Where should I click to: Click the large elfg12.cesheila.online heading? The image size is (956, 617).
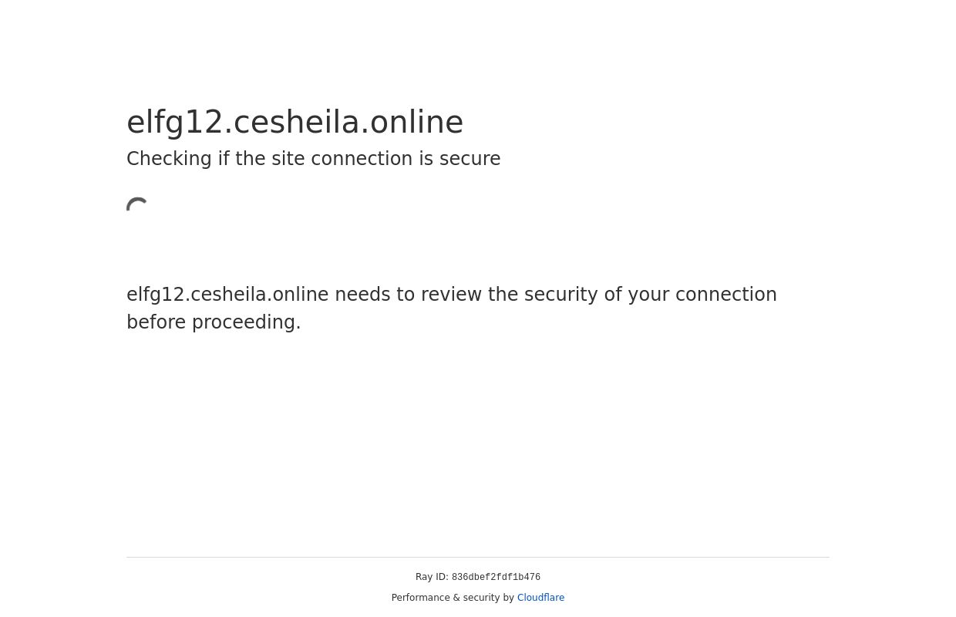pyautogui.click(x=295, y=122)
